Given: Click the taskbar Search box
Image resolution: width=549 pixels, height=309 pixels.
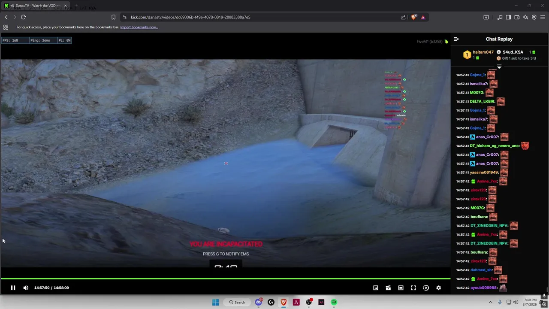Looking at the screenshot, I should (x=237, y=302).
